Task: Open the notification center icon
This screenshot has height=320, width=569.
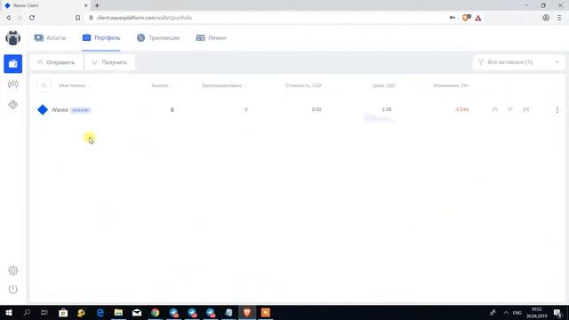Action: click(558, 313)
